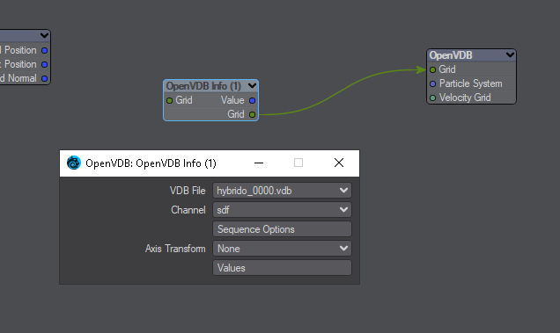
Task: Click the Sequence Options button
Action: click(x=282, y=229)
